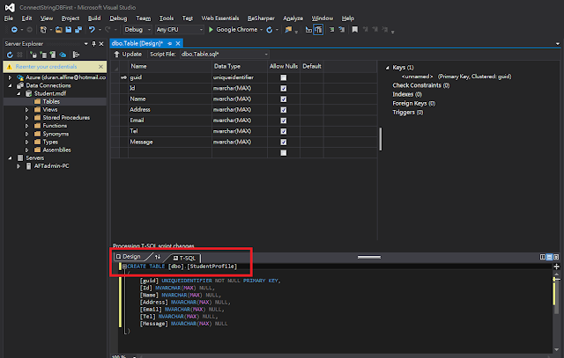Select the Tables folder in tree
Image resolution: width=564 pixels, height=358 pixels.
pos(51,100)
